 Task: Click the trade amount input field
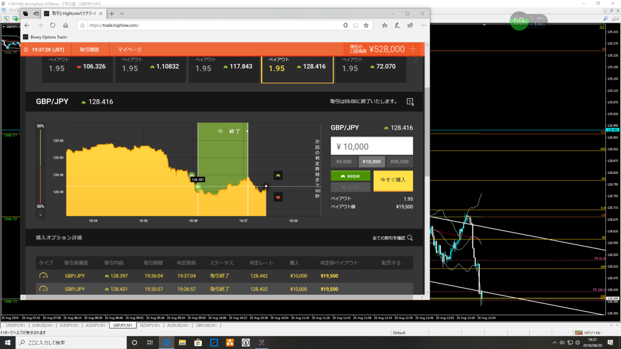[372, 146]
